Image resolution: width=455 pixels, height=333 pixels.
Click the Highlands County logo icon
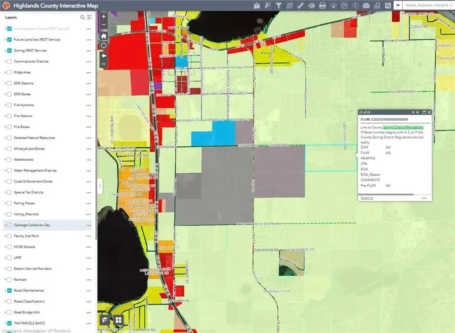[6, 5]
